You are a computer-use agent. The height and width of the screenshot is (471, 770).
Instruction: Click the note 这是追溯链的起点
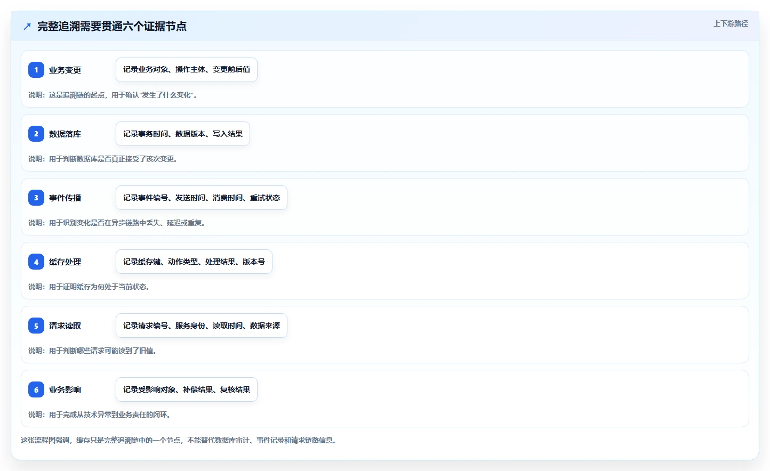pyautogui.click(x=113, y=95)
